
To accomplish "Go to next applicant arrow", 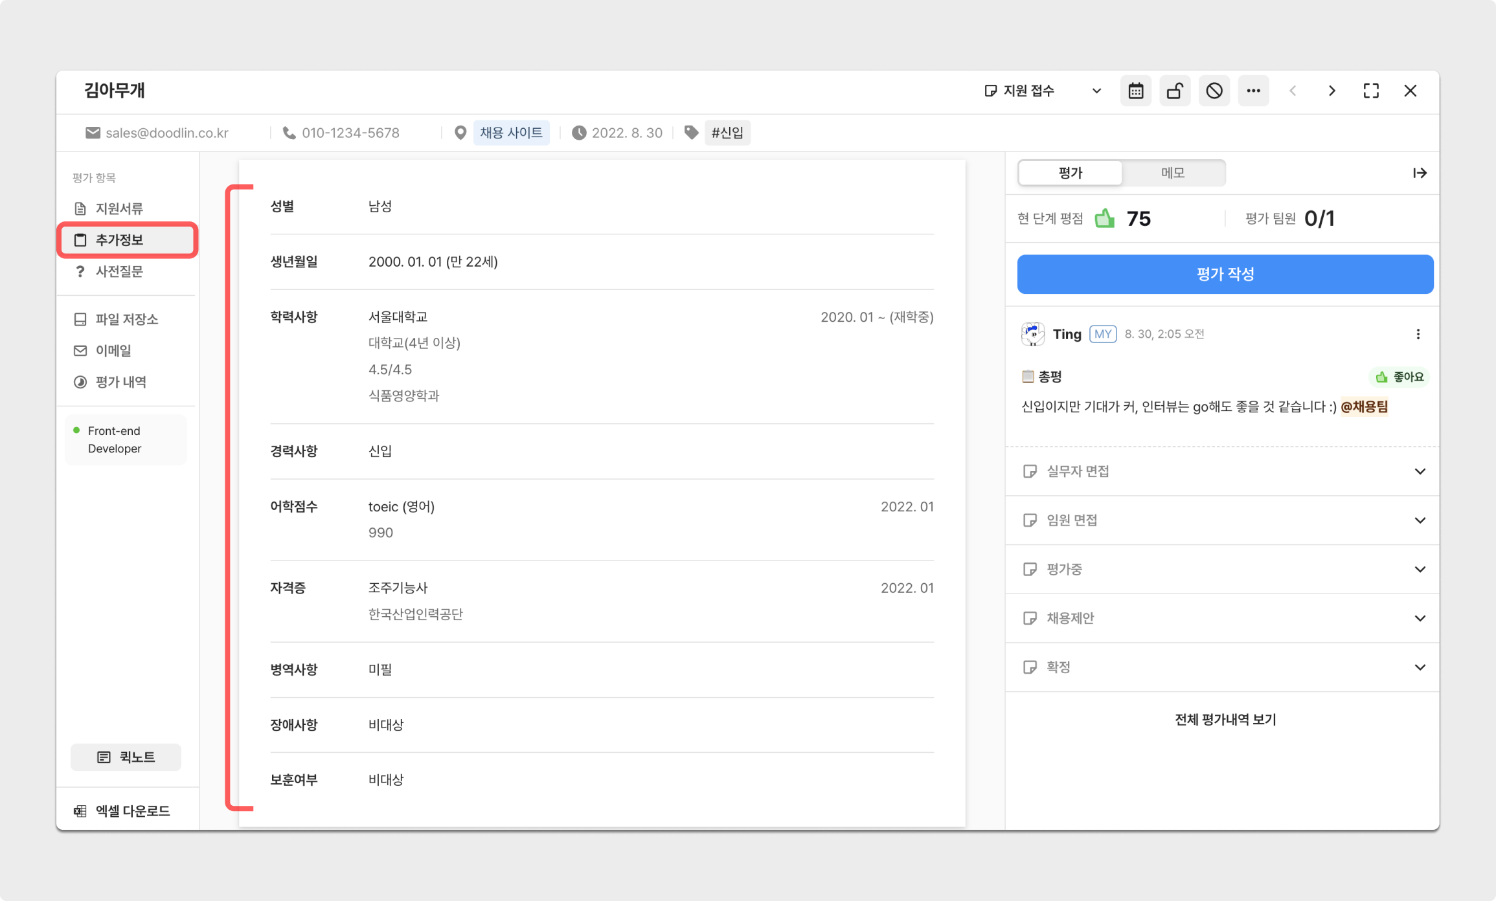I will point(1332,91).
